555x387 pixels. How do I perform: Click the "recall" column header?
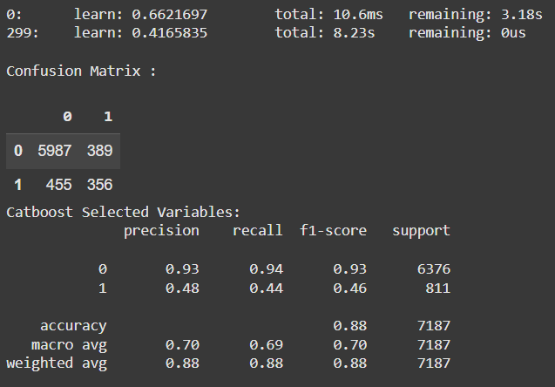click(x=257, y=231)
